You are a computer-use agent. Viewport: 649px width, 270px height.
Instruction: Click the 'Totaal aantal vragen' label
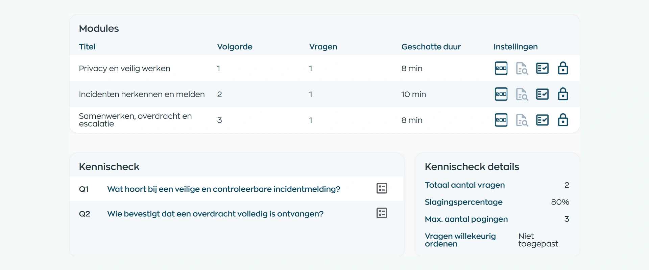[x=465, y=185]
